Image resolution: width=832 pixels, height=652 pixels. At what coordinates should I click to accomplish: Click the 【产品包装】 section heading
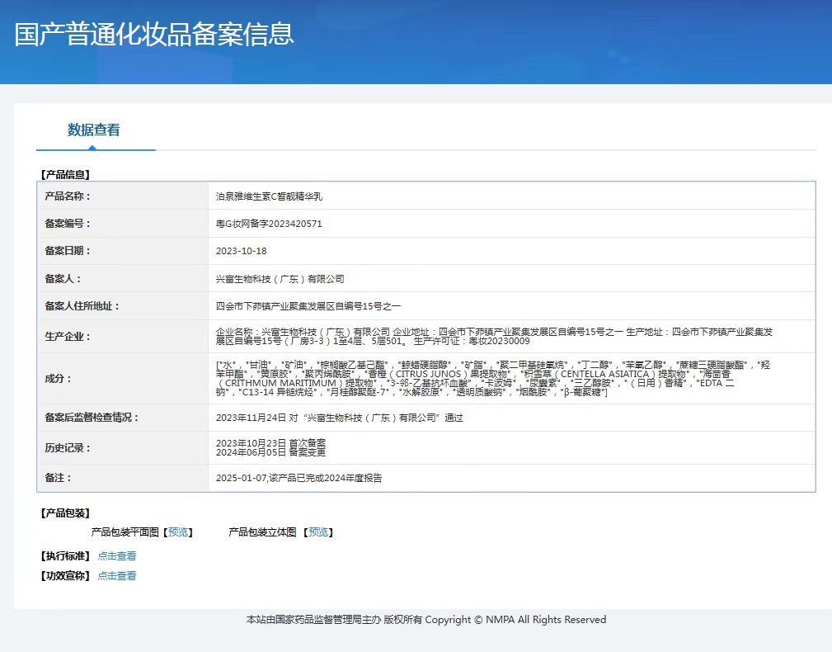[65, 513]
